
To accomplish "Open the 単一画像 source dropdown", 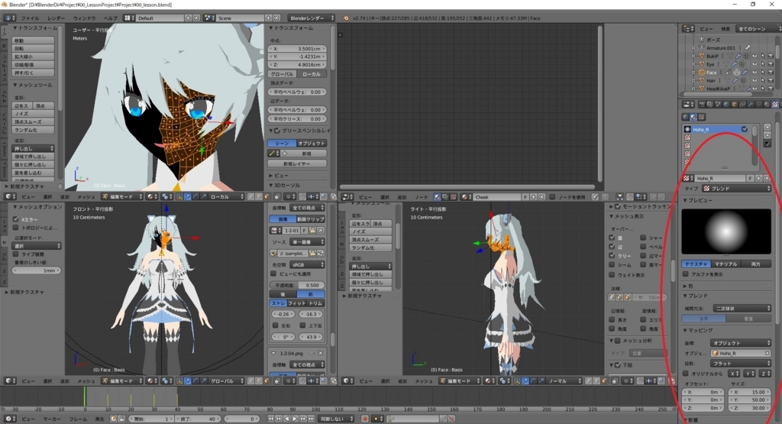I will pyautogui.click(x=307, y=242).
